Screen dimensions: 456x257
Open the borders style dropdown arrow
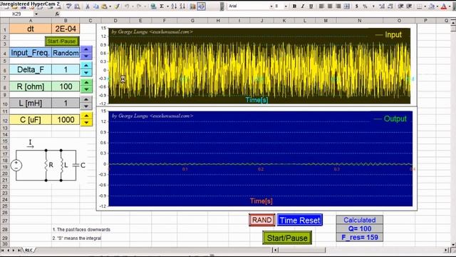425,6
